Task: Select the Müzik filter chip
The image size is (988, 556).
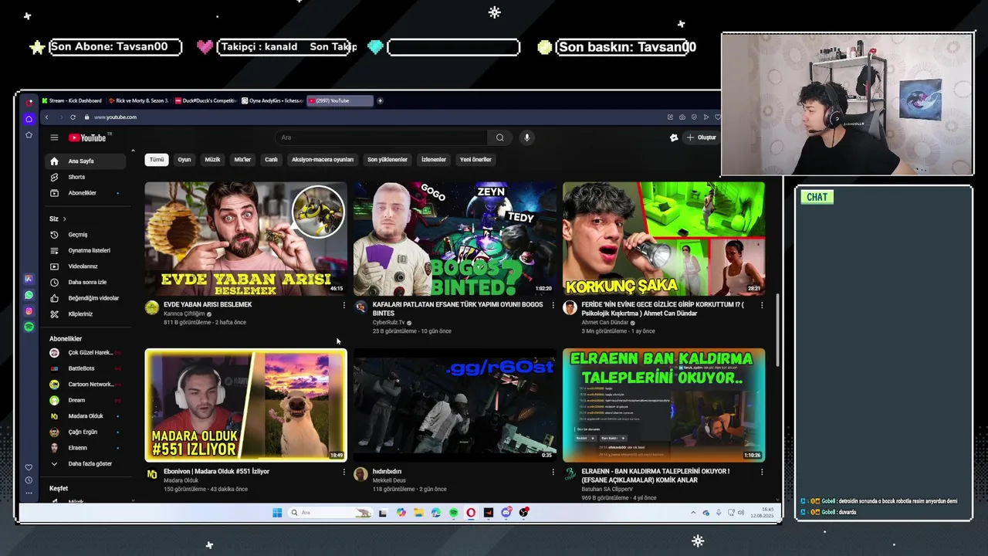Action: coord(212,160)
